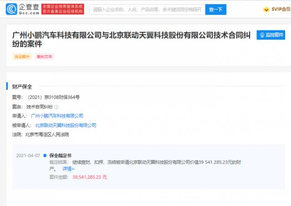291x206 pixels.
Task: Select the 裁判文书 tag
Action: click(x=45, y=56)
